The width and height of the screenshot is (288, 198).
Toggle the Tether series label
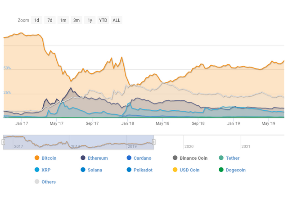(x=233, y=158)
